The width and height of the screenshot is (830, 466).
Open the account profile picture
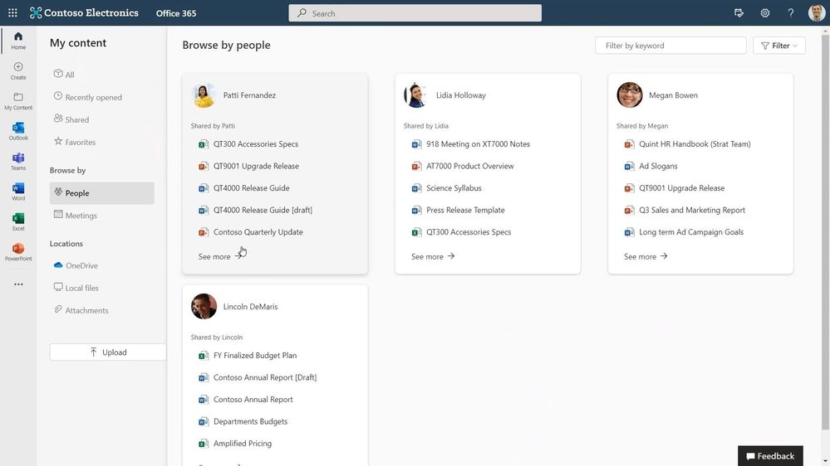click(x=817, y=12)
